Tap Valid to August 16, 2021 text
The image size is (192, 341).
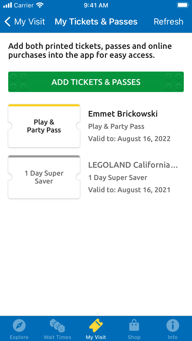pos(129,190)
